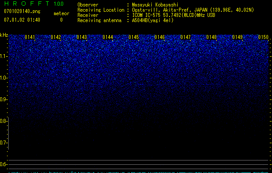This screenshot has width=272, height=173.
Task: Click the 0150 time marker
Action: (x=263, y=37)
